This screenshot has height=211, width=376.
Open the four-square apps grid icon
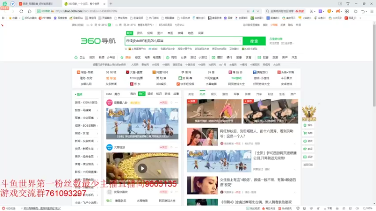(x=347, y=11)
